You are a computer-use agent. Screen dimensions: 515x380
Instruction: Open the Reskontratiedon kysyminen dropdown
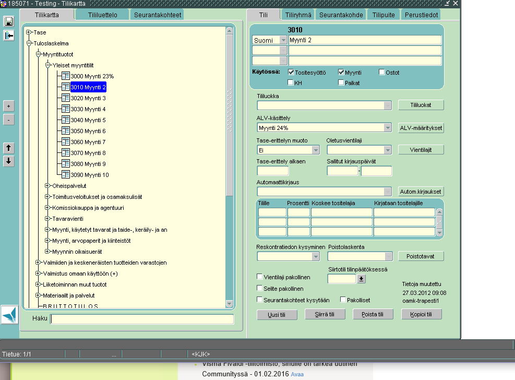coord(316,256)
